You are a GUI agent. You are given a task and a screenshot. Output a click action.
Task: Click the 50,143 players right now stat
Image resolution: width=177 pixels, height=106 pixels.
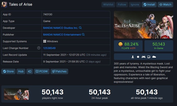coord(53,94)
